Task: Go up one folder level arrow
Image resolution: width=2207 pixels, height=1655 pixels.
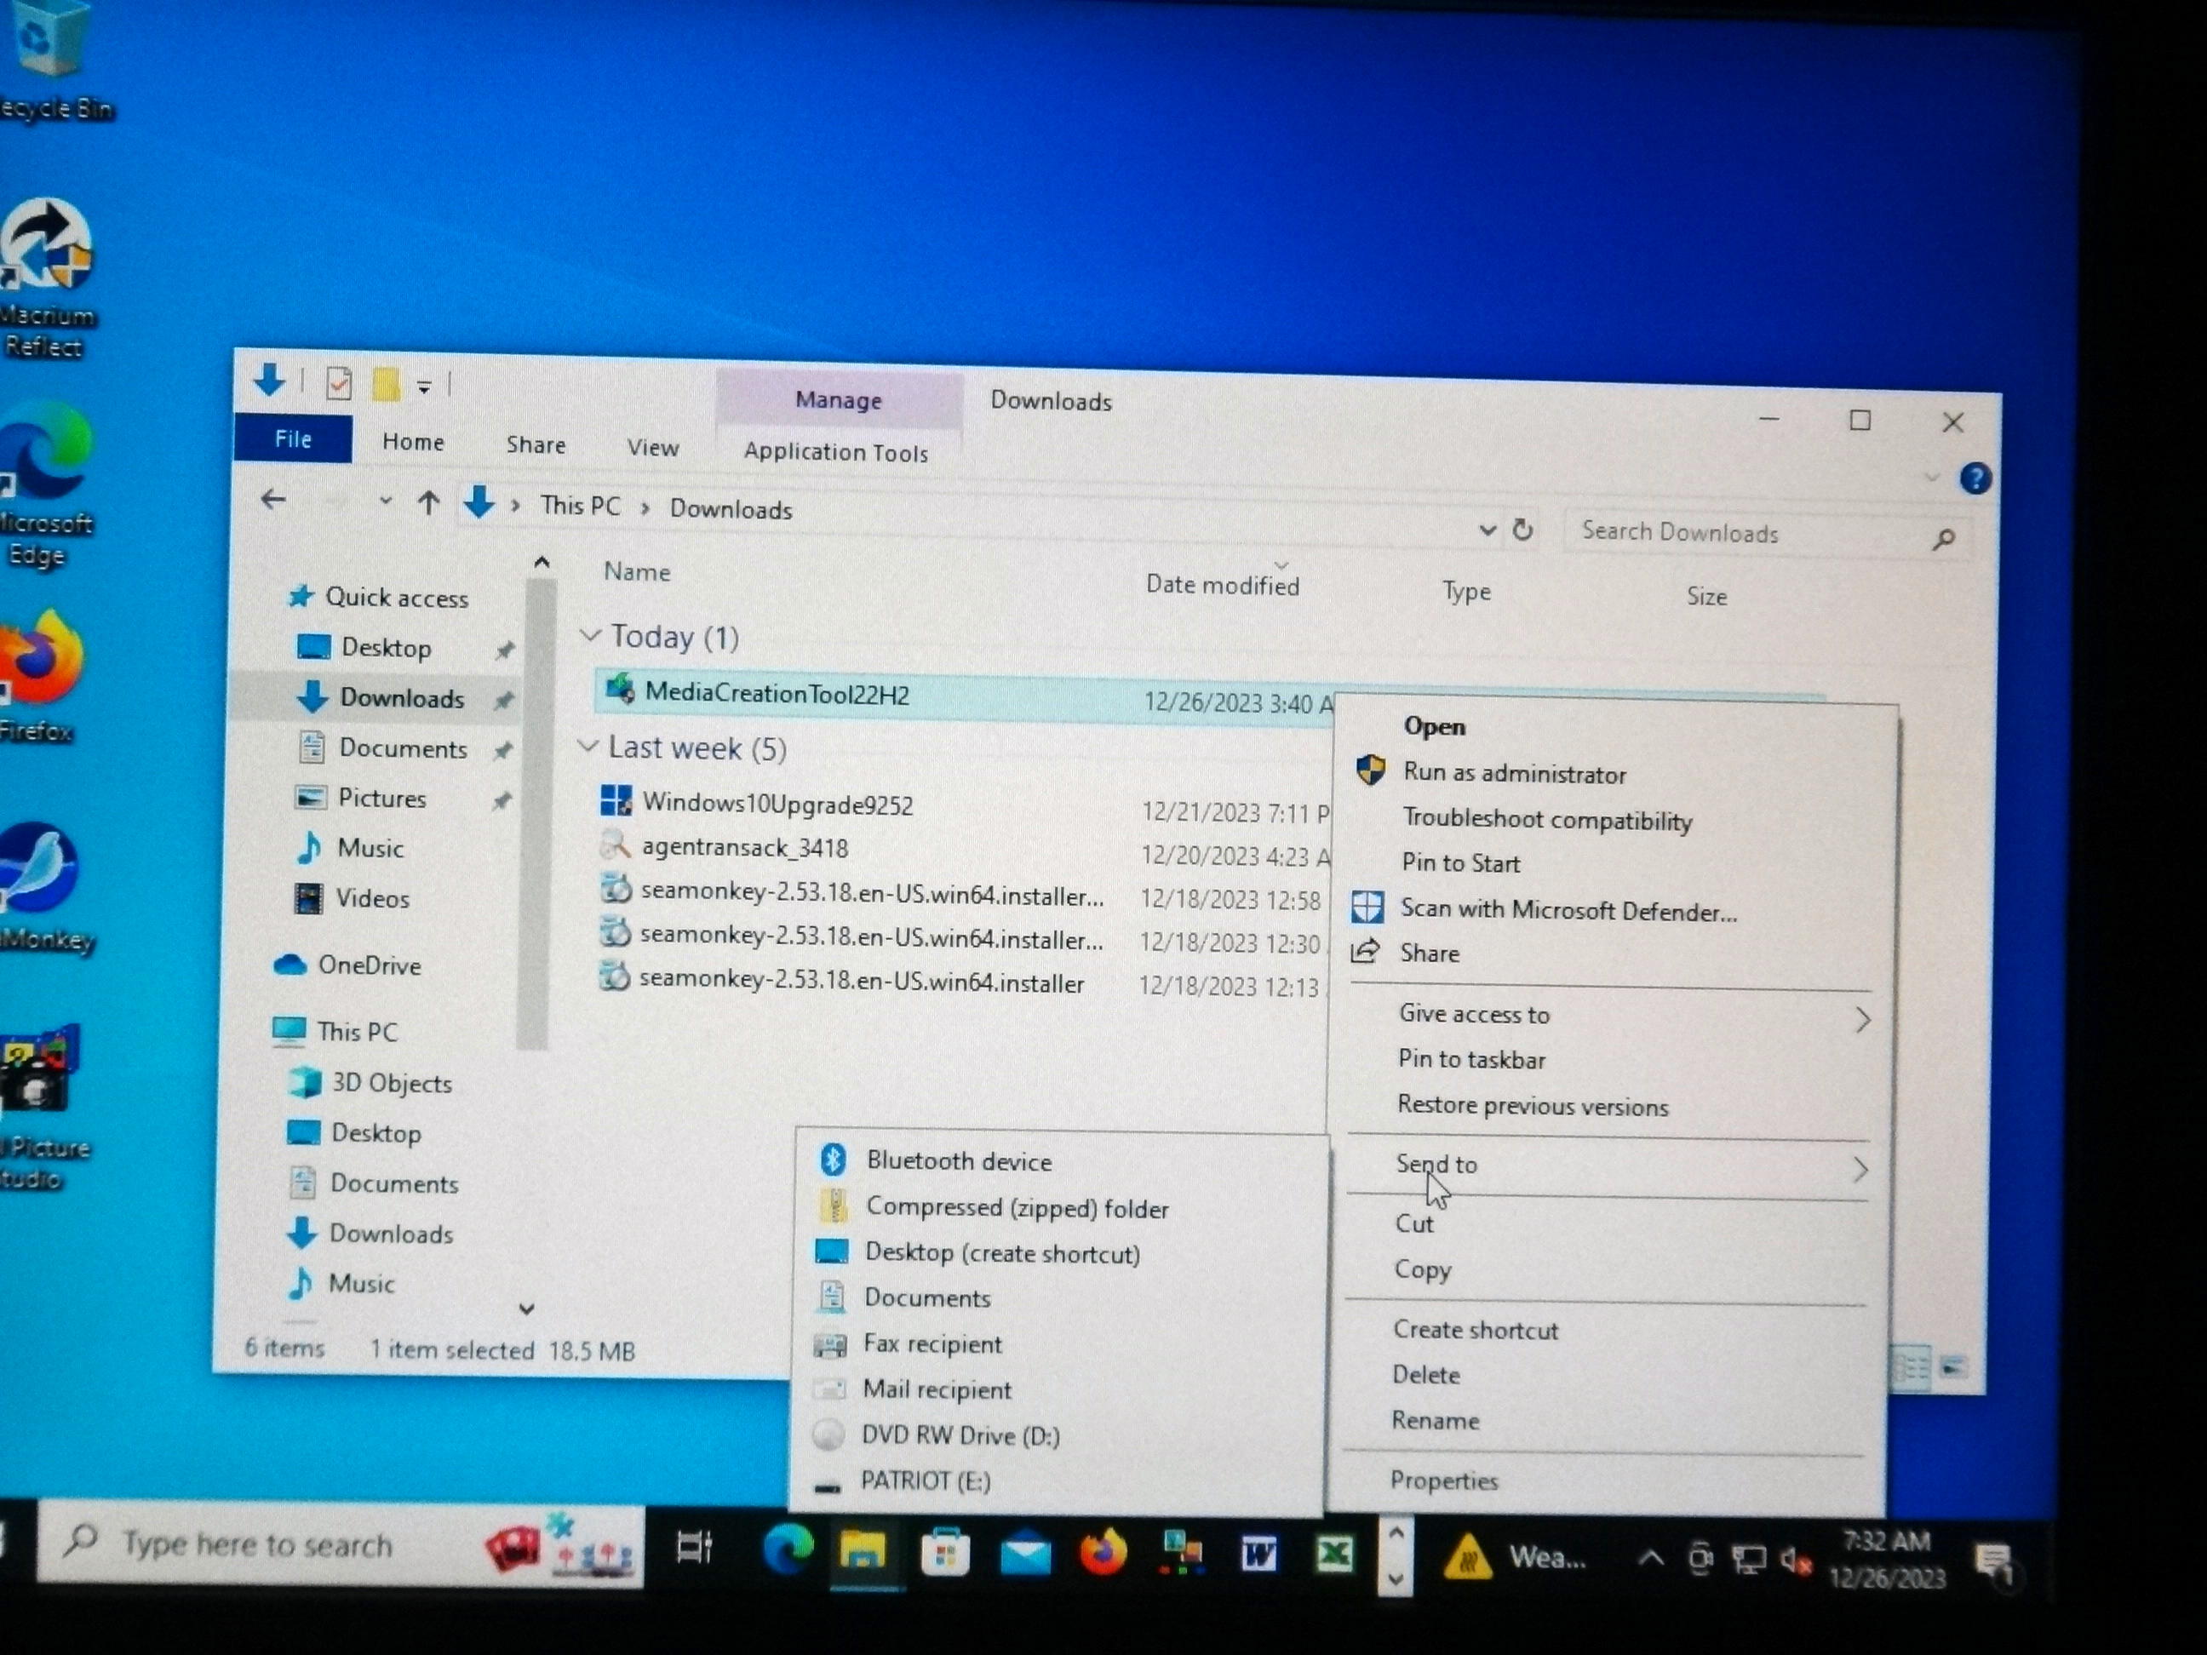Action: click(428, 503)
